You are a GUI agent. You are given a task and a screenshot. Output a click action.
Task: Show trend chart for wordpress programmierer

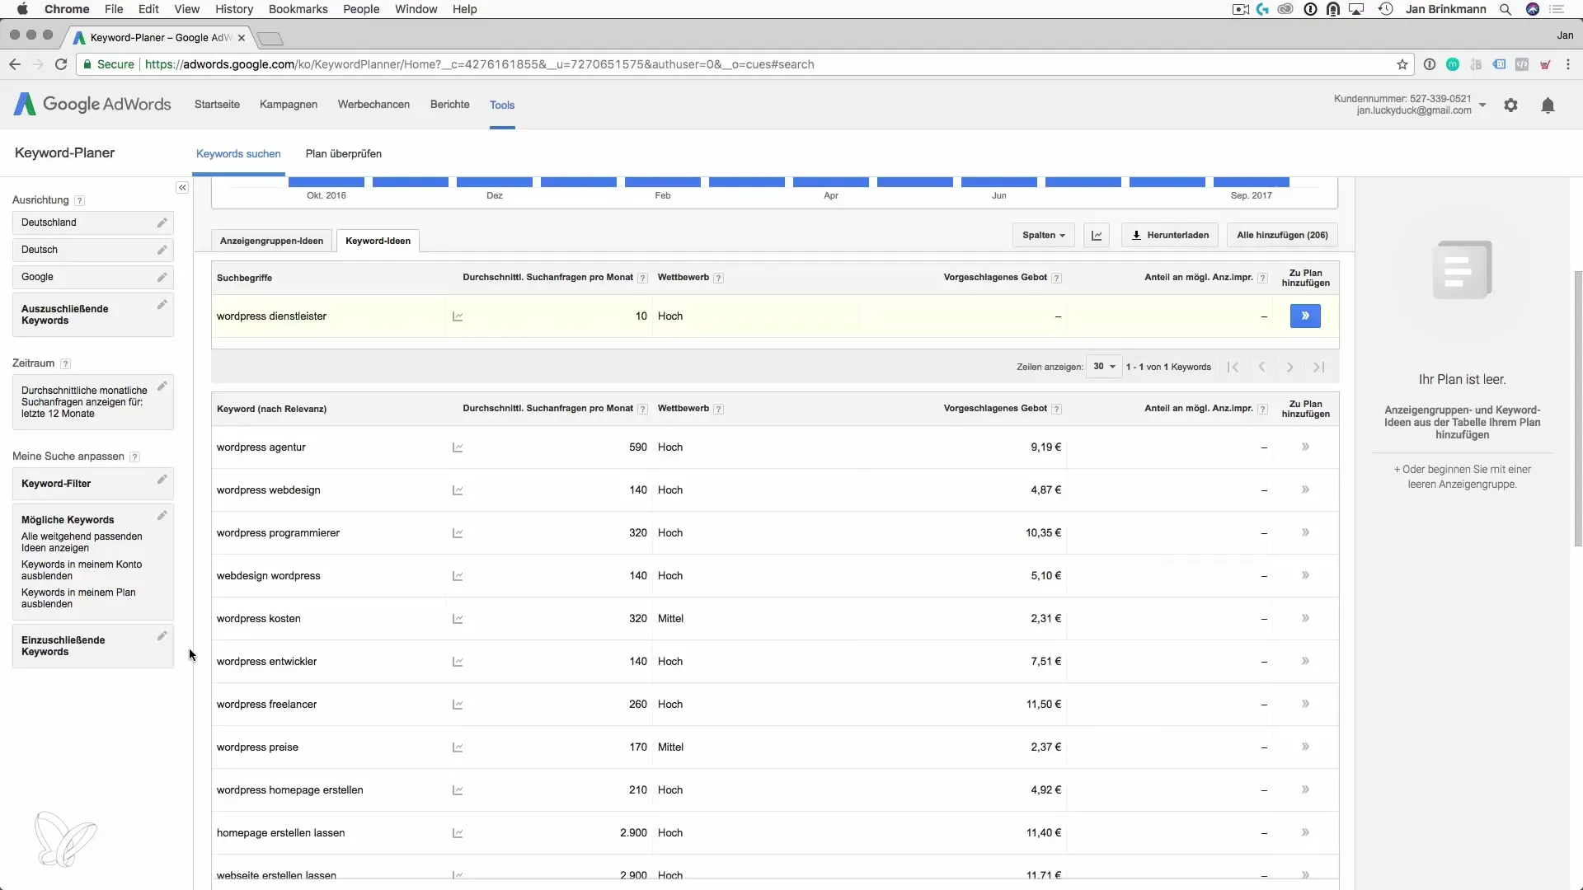[458, 533]
